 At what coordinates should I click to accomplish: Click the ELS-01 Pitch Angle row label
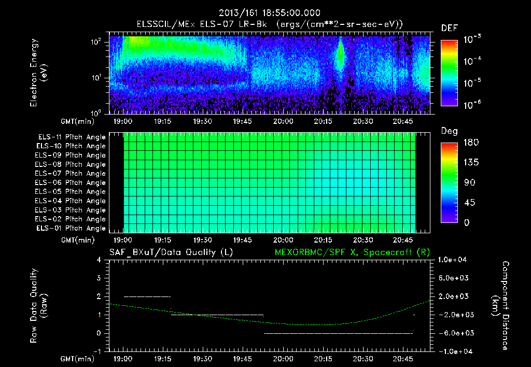pos(71,229)
